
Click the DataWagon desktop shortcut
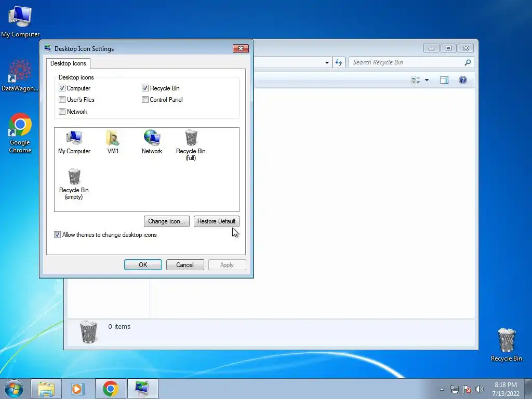coord(20,76)
